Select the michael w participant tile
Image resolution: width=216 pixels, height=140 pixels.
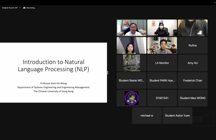[147, 115]
